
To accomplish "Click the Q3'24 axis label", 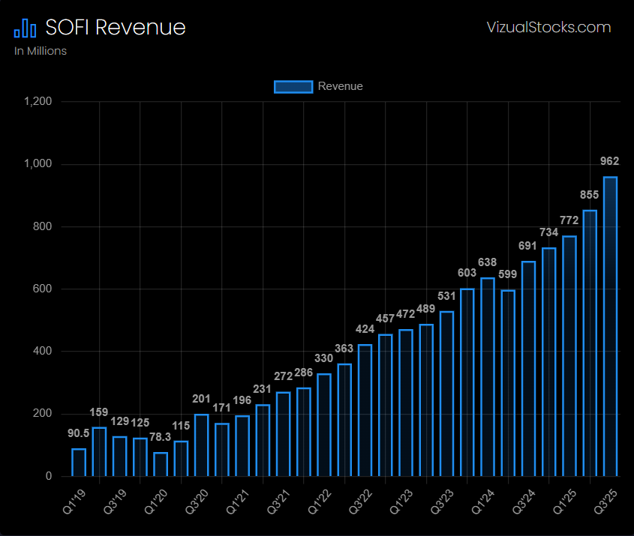I will 524,502.
